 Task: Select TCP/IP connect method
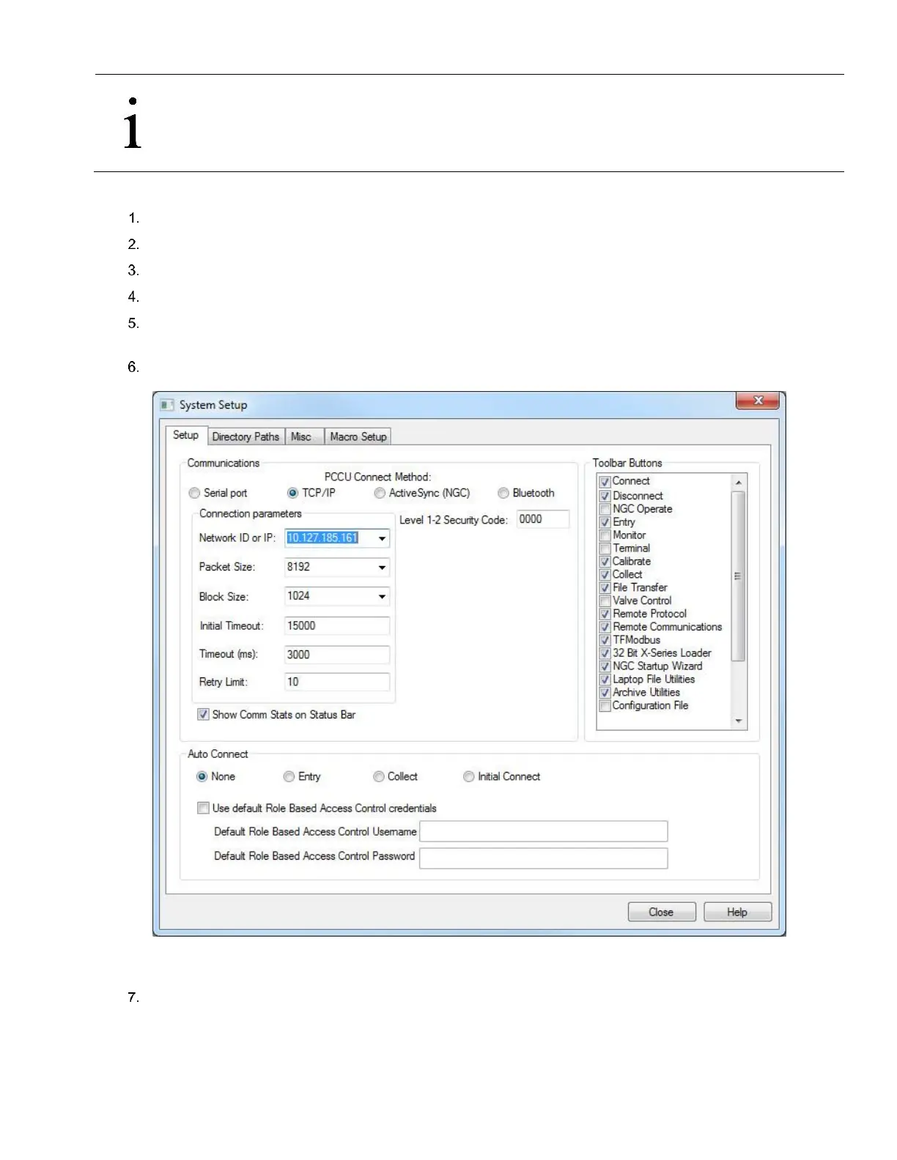pos(292,494)
